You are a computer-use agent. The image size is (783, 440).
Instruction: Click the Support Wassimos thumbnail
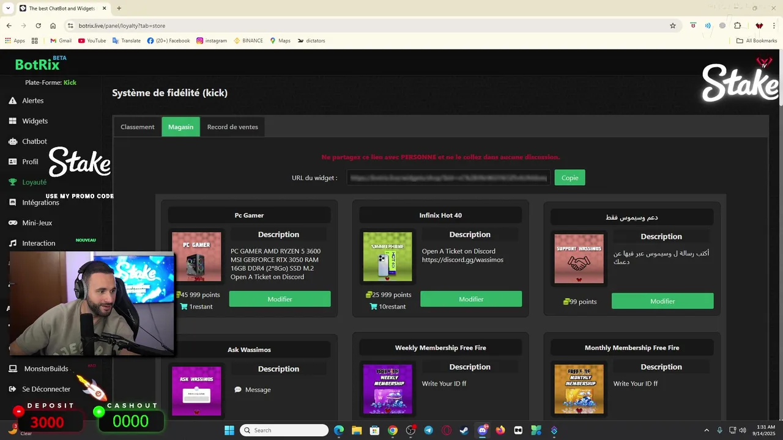pyautogui.click(x=579, y=258)
